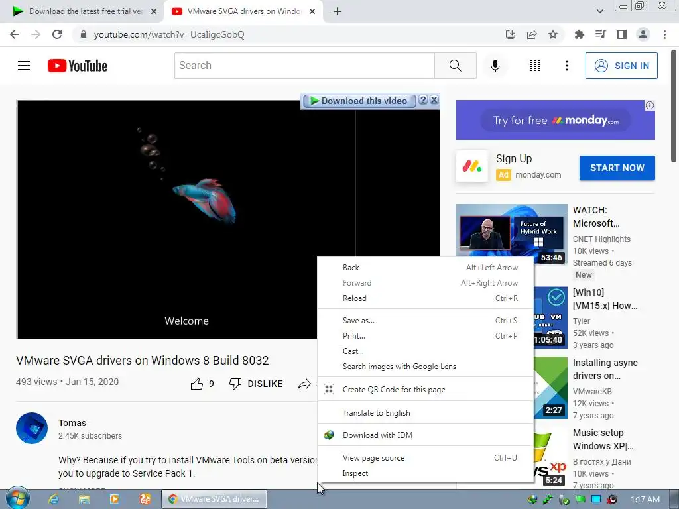Viewport: 679px width, 509px height.
Task: Reload the page using the toolbar icon
Action: pyautogui.click(x=57, y=34)
